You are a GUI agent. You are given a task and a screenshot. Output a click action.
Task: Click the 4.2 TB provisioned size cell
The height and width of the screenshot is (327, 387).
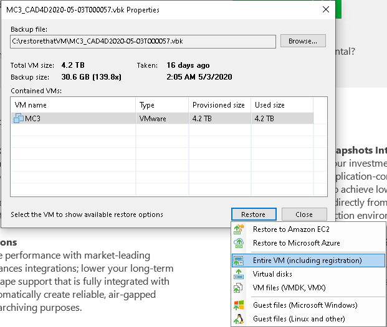pos(219,119)
